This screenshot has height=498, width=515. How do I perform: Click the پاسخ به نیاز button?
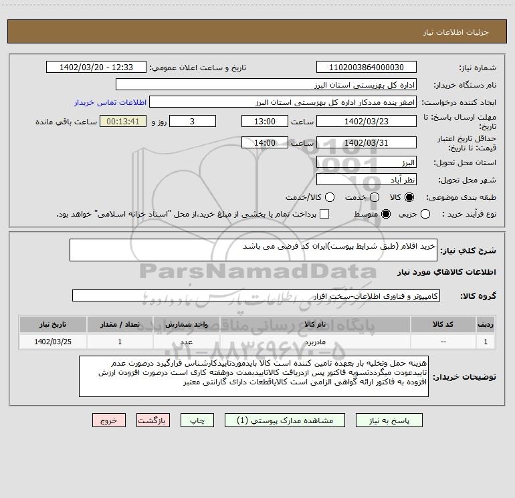pos(389,420)
